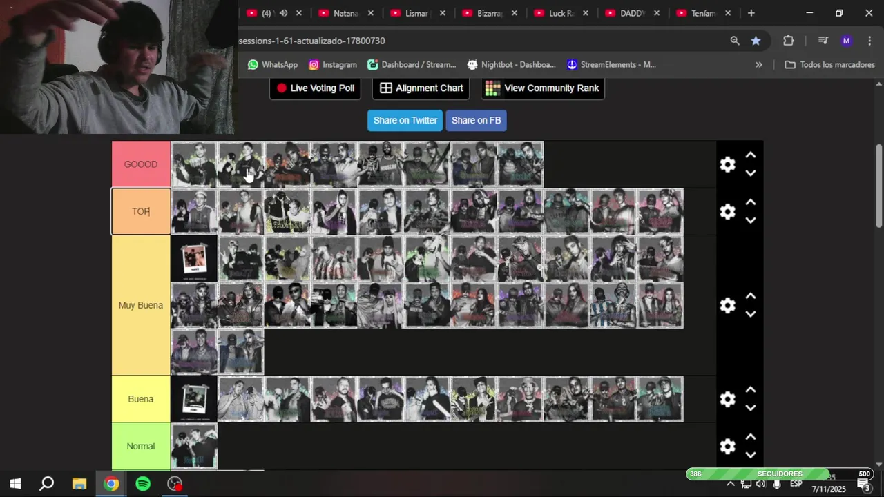Mute the first YouTube tab's audio
Viewport: 884px width, 497px height.
tap(283, 13)
